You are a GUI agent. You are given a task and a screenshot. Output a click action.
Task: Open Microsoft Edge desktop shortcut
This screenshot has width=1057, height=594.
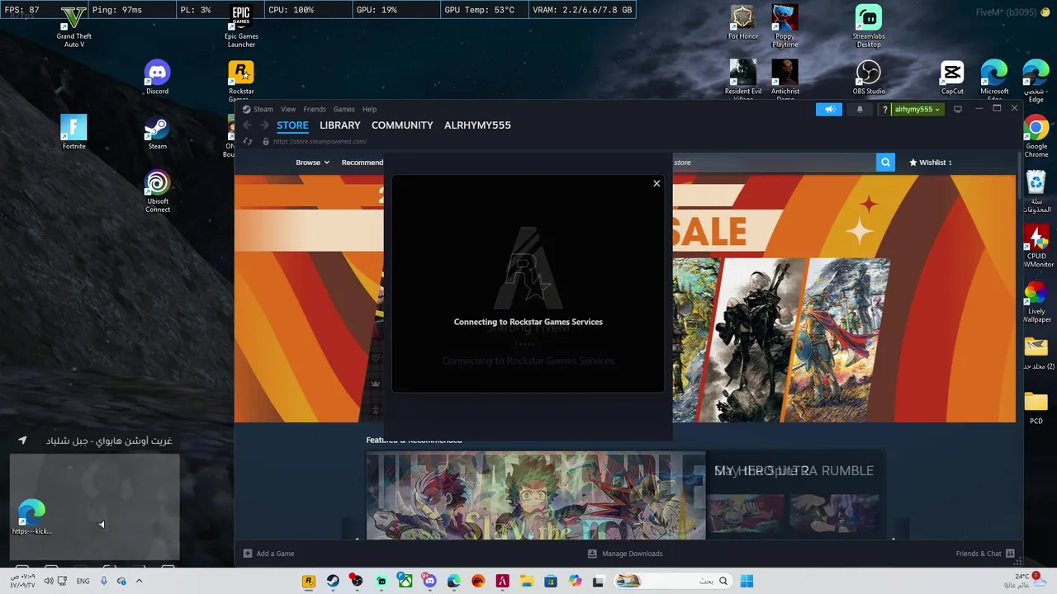(994, 81)
